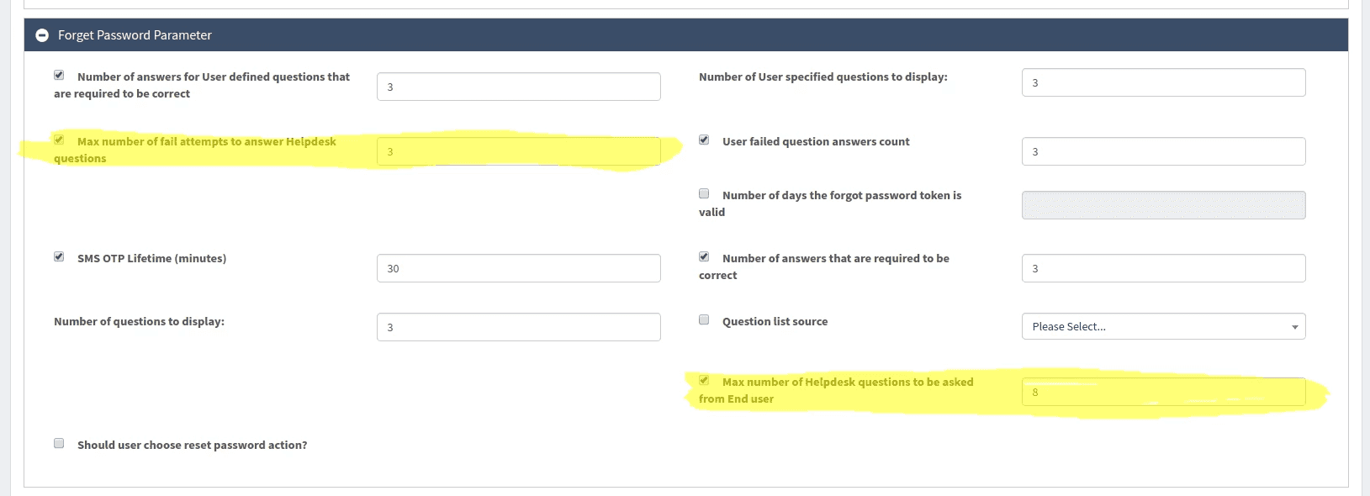Check the Question list source checkbox

(704, 319)
